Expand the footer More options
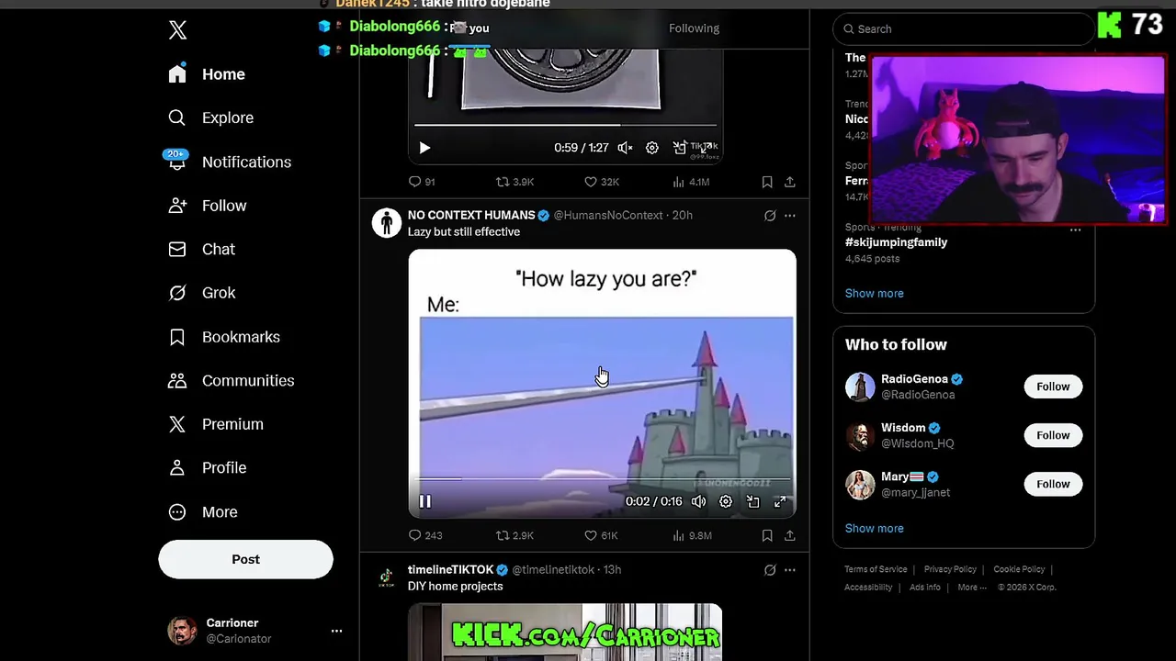 click(972, 588)
